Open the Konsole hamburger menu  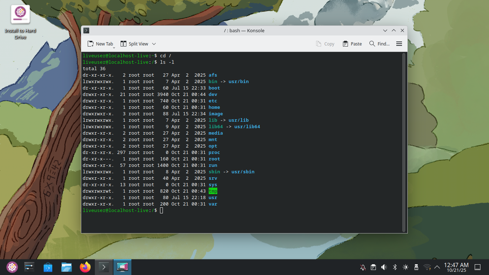click(399, 44)
